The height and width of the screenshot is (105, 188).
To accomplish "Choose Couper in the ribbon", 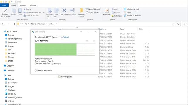I will 28,9.
